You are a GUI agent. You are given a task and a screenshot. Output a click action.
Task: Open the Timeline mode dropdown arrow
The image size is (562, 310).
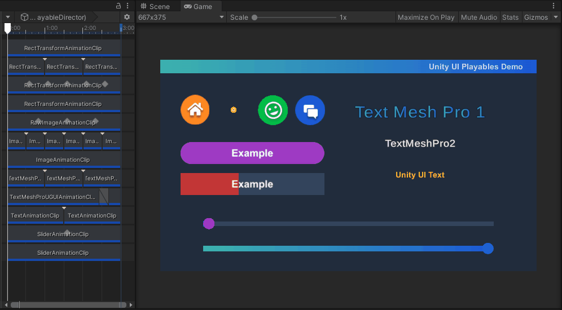pos(7,17)
